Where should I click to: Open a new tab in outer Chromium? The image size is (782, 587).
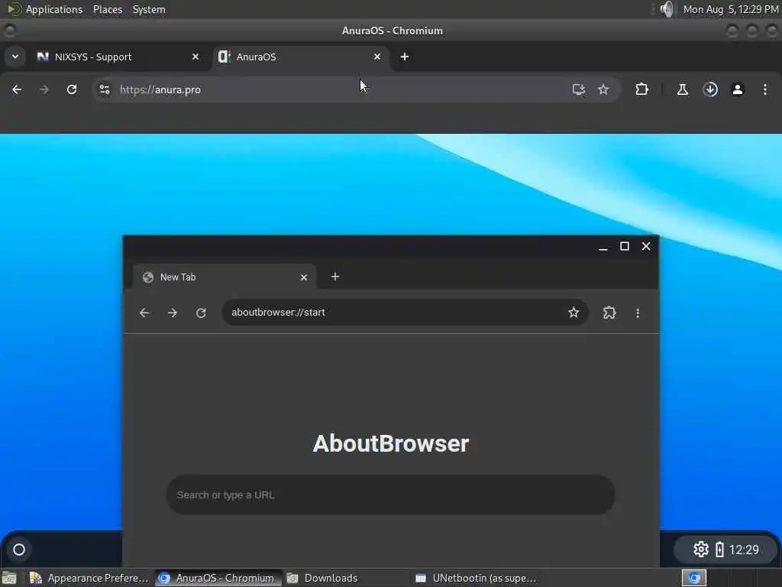(405, 57)
